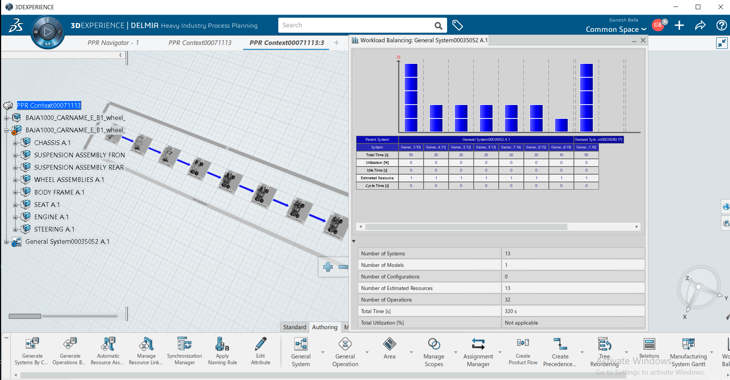This screenshot has height=380, width=730.
Task: Expand WHEEL ASSEMBLIES A.1 node
Action: (15, 180)
